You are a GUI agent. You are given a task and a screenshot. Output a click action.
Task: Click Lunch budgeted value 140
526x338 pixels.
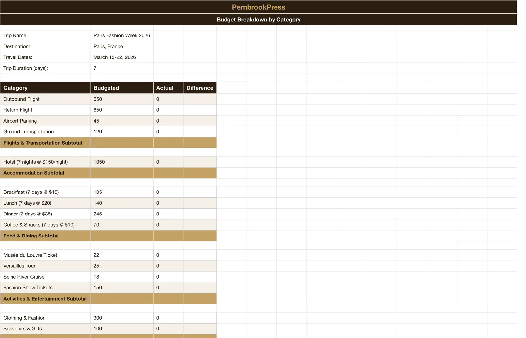point(122,203)
